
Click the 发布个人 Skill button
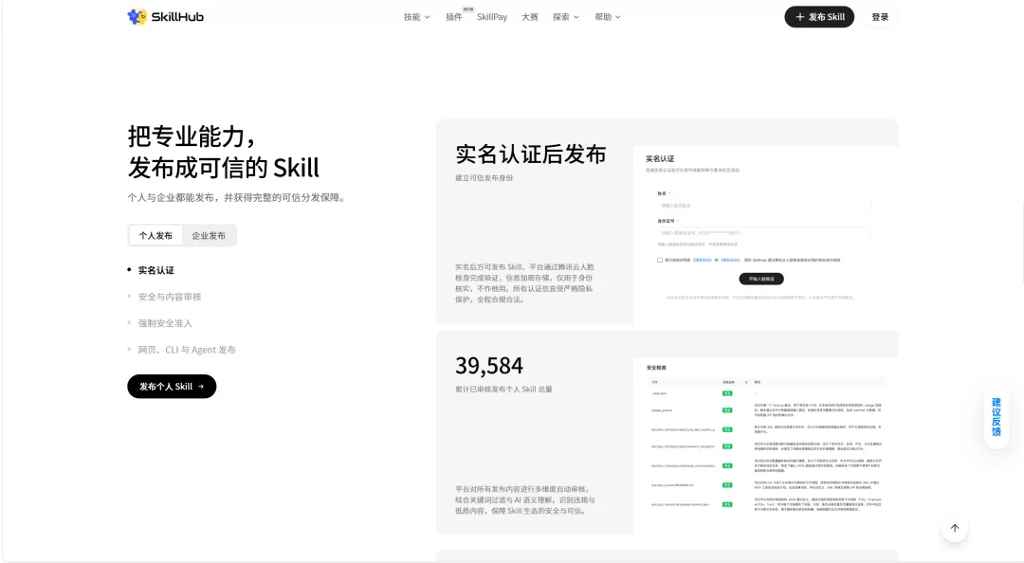[x=172, y=386]
